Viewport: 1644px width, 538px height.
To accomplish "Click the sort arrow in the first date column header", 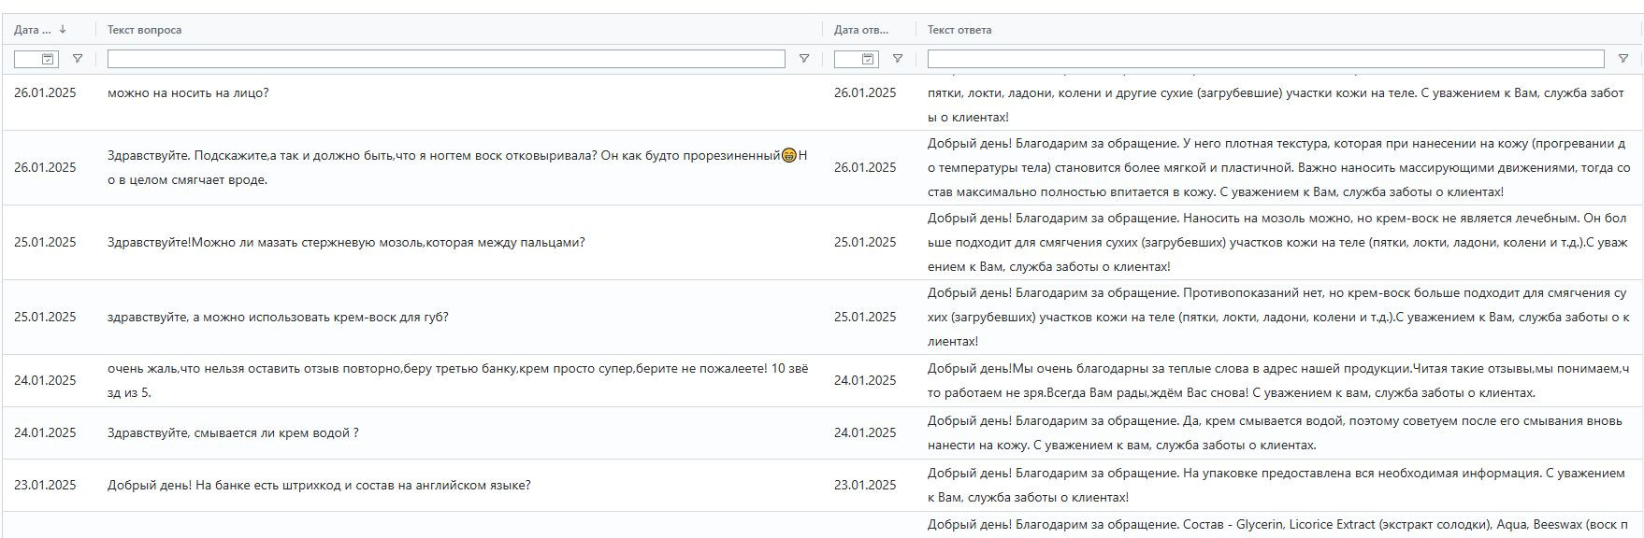I will (63, 30).
